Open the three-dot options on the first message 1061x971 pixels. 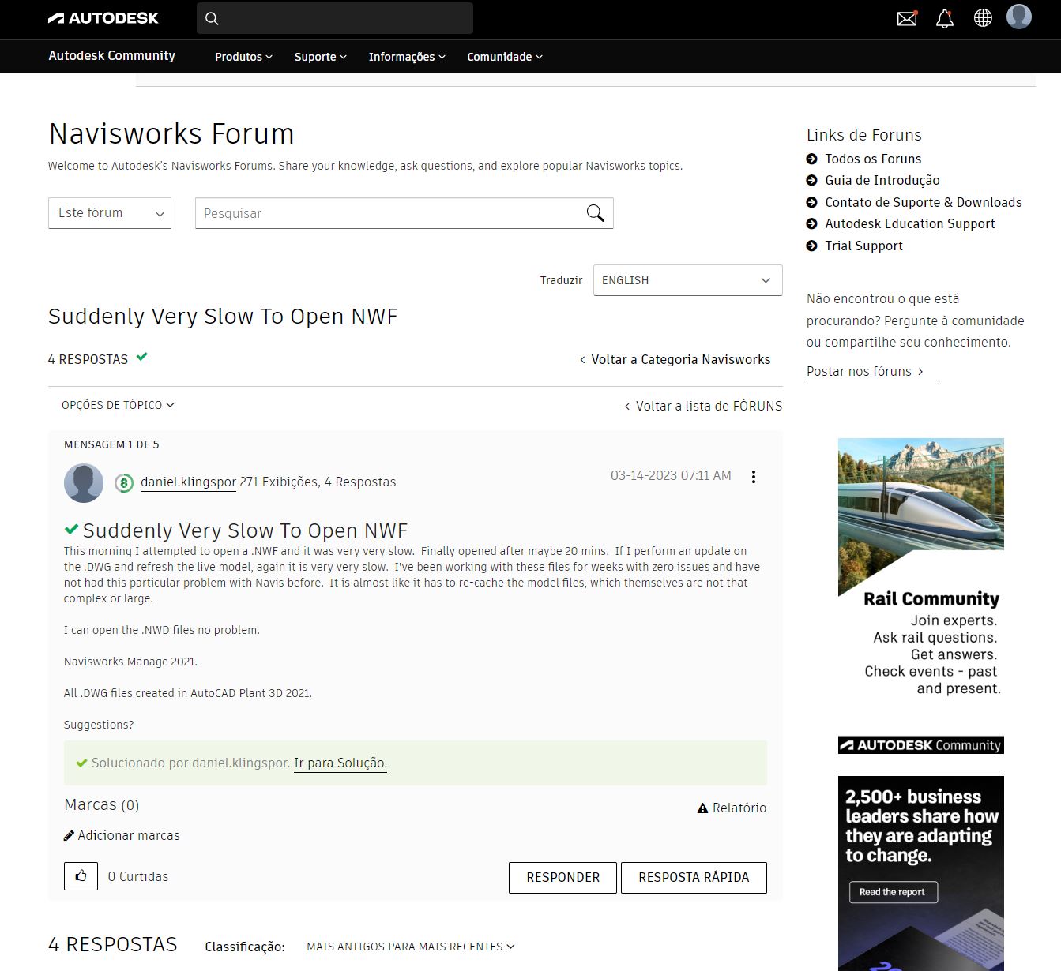pos(753,476)
